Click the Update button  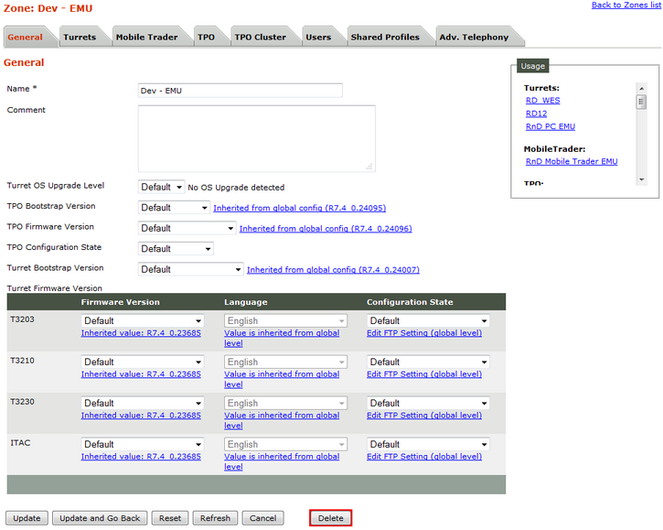(27, 518)
